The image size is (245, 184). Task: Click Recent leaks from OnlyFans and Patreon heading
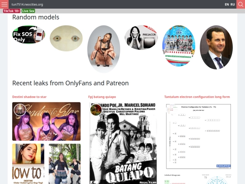[70, 83]
